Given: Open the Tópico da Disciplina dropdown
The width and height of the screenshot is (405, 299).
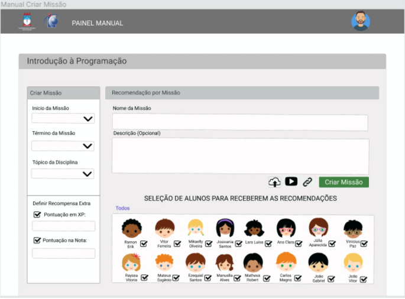Looking at the screenshot, I should tap(63, 174).
